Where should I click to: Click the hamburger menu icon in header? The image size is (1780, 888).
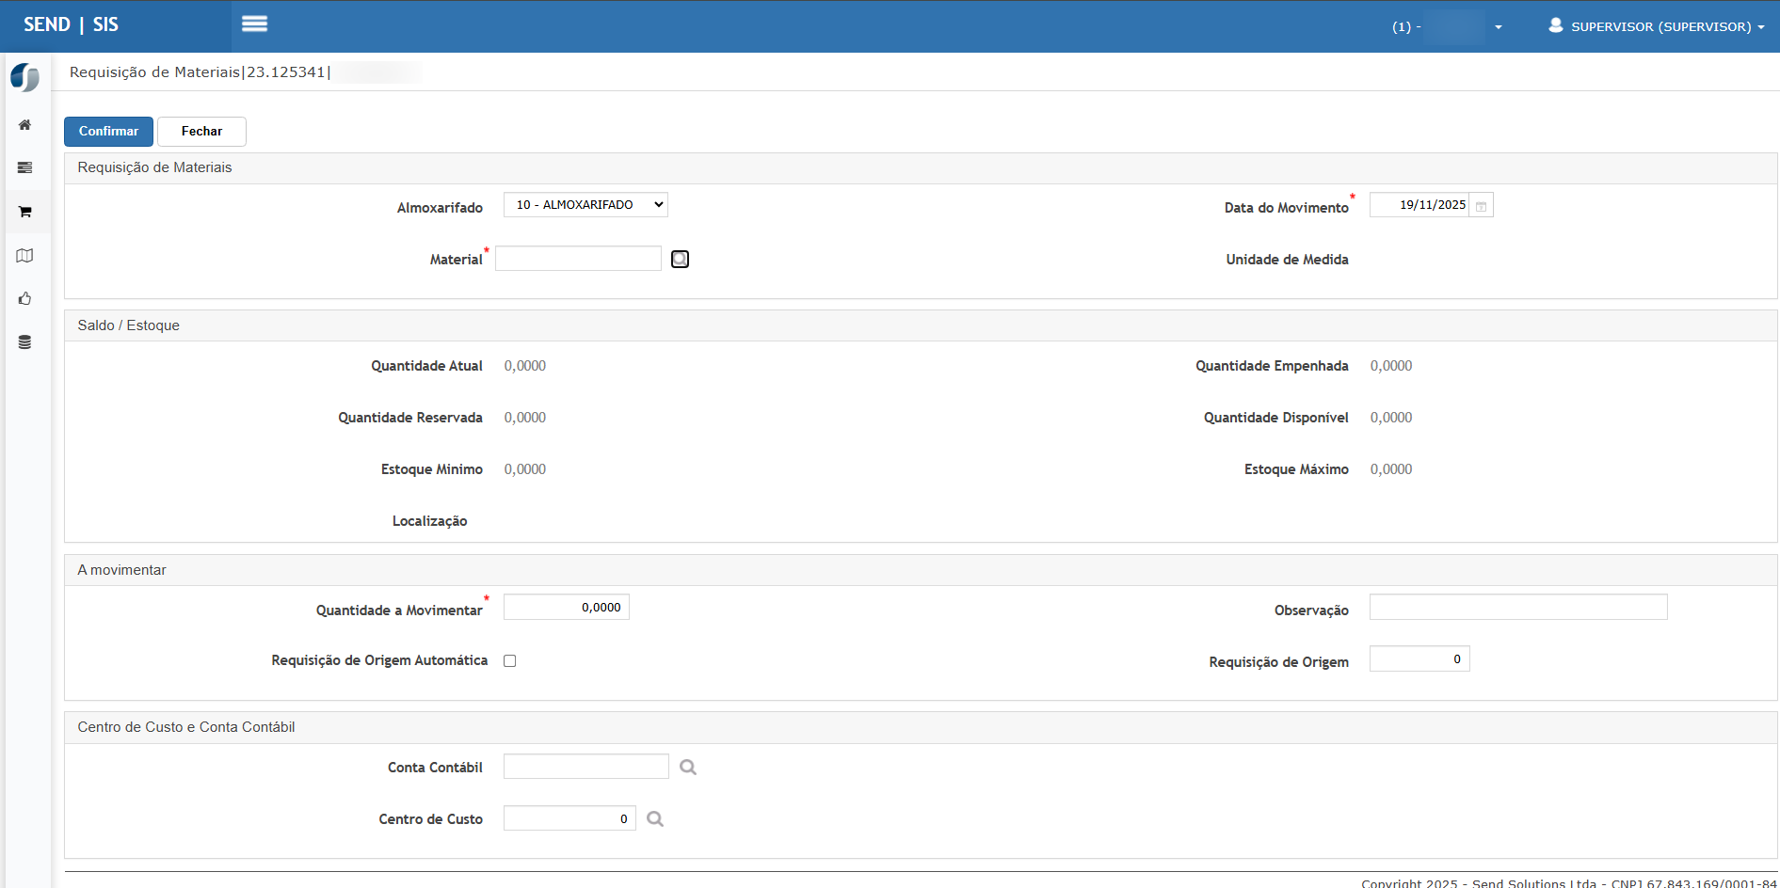click(x=254, y=24)
